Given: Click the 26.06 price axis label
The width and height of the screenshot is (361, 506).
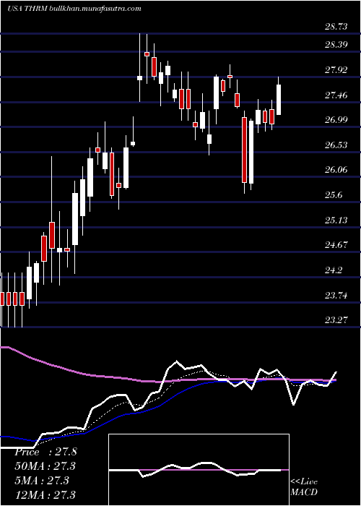Looking at the screenshot, I should click(336, 170).
